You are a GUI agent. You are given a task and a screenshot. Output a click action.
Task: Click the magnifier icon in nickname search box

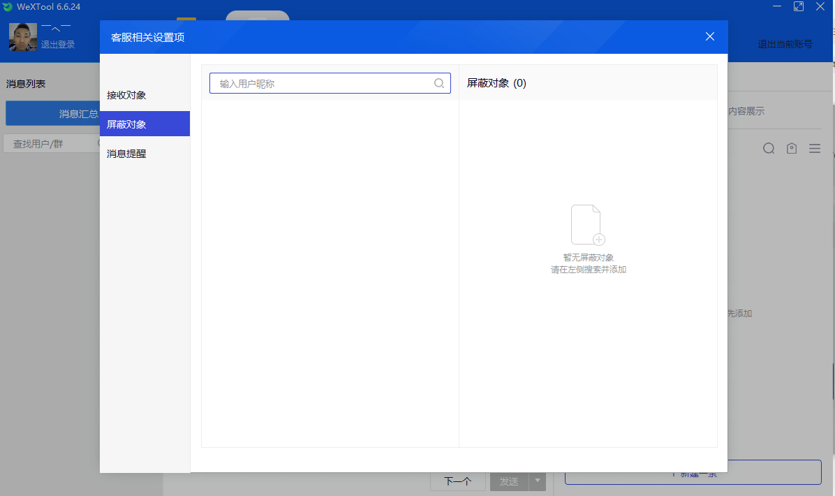(439, 83)
